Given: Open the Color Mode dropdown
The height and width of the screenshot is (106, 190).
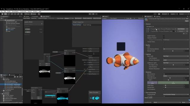Looking at the screenshot, I should pyautogui.click(x=69, y=18).
